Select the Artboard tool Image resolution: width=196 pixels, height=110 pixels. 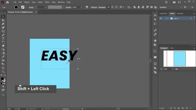(3, 68)
